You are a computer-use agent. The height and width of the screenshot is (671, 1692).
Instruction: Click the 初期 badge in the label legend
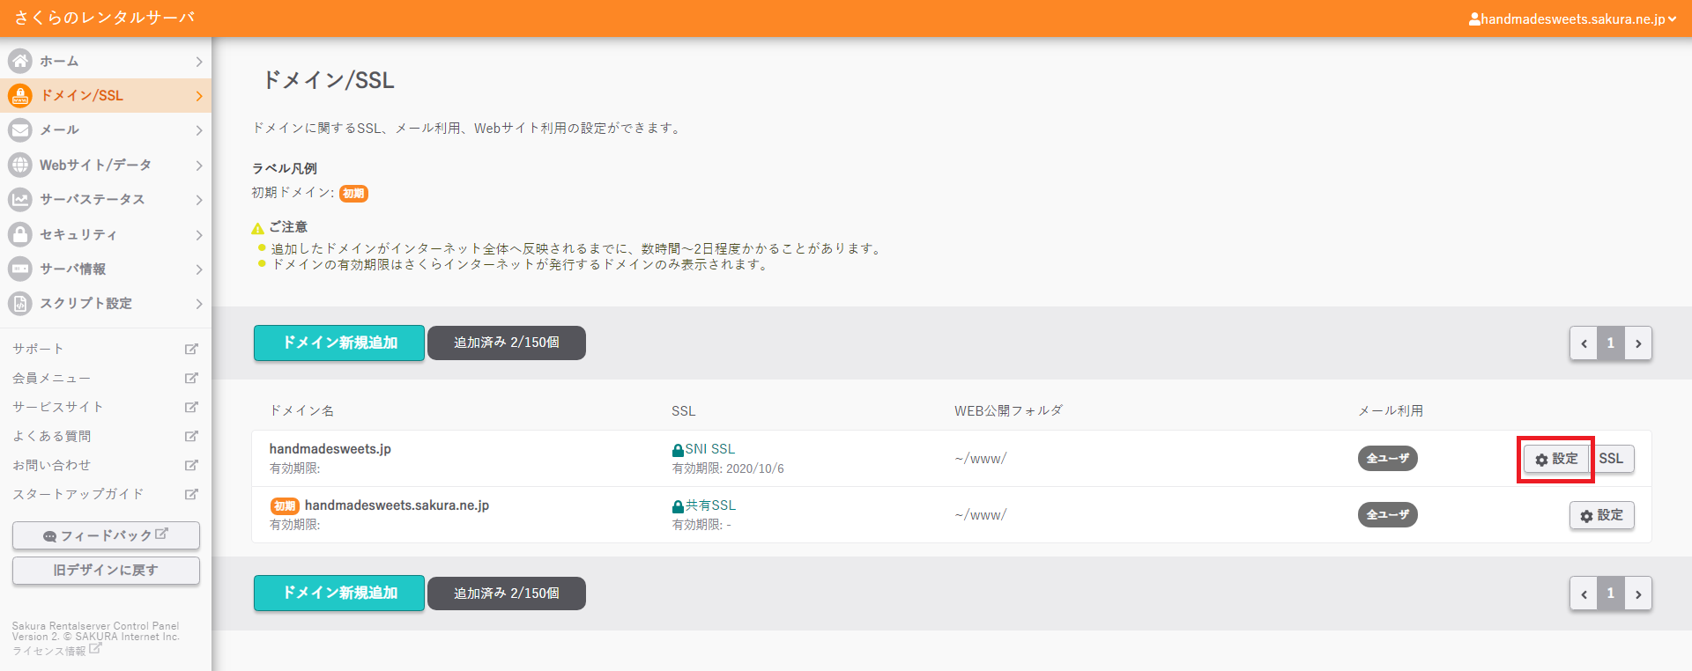tap(353, 194)
